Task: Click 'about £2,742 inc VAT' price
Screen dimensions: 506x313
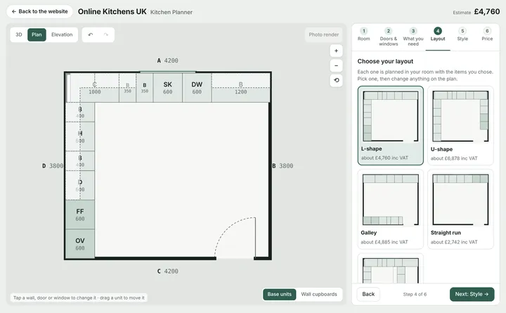Action: point(454,242)
